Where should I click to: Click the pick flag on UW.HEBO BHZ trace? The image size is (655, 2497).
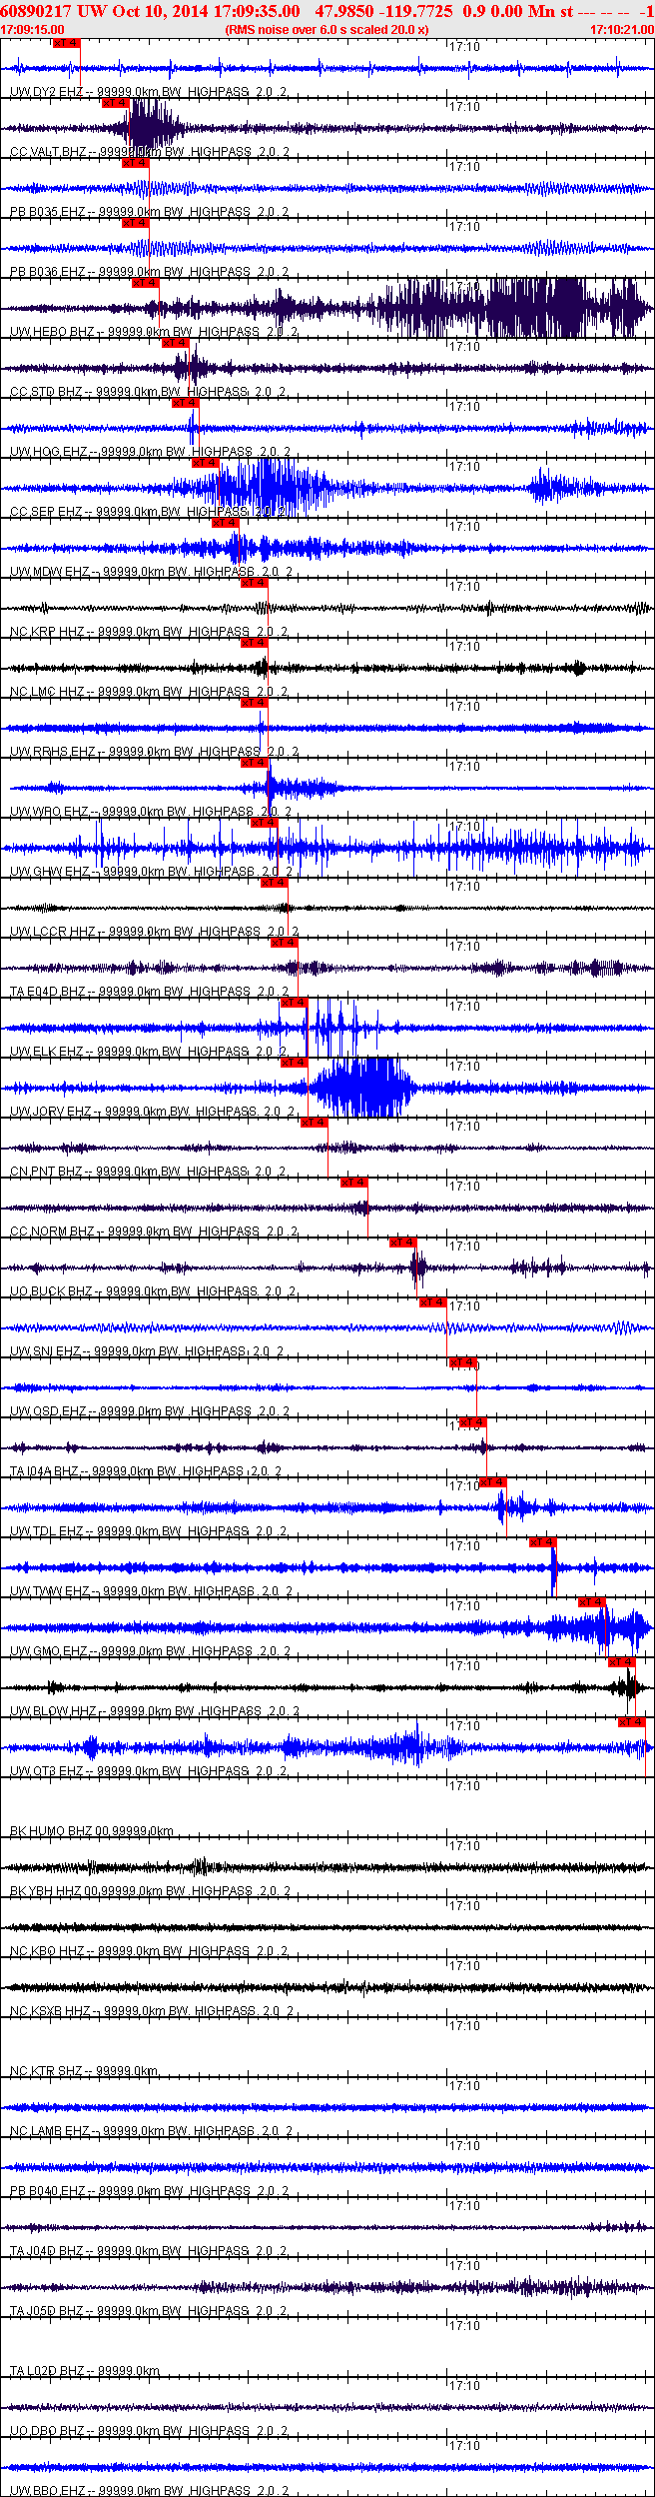pyautogui.click(x=146, y=283)
